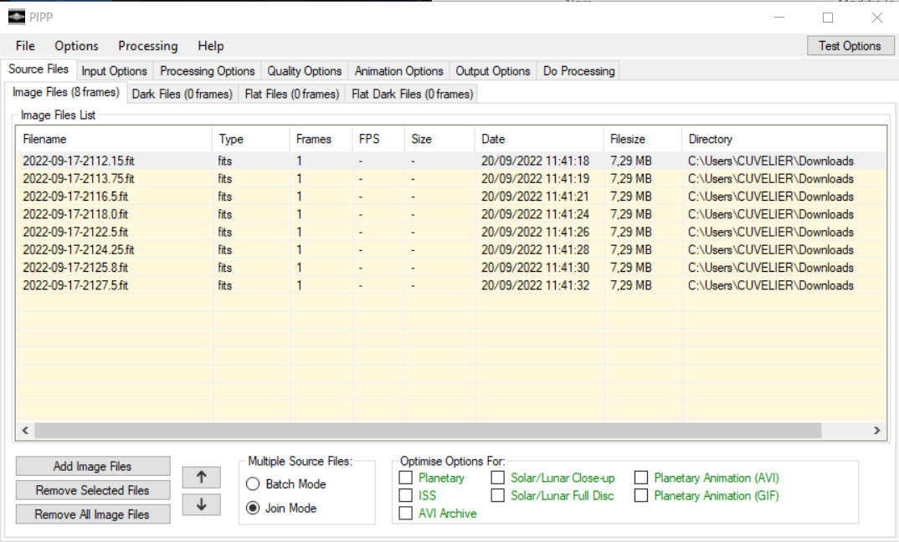
Task: Click the Frames column header
Action: pyautogui.click(x=321, y=139)
